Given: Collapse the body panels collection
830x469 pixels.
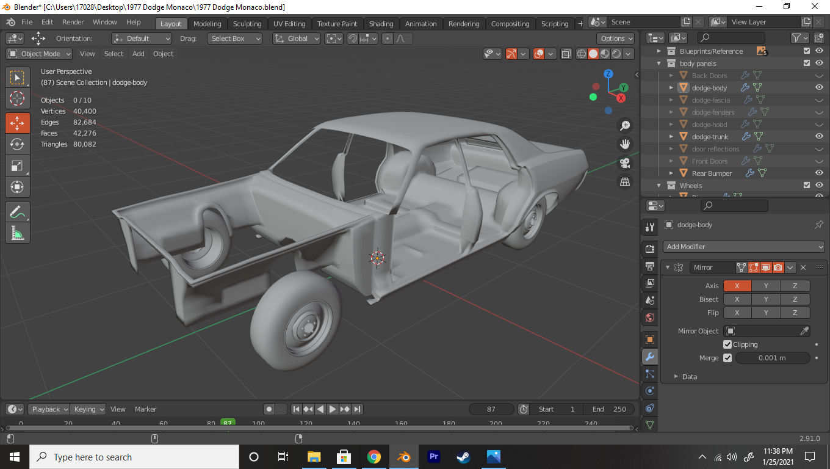Looking at the screenshot, I should (659, 64).
